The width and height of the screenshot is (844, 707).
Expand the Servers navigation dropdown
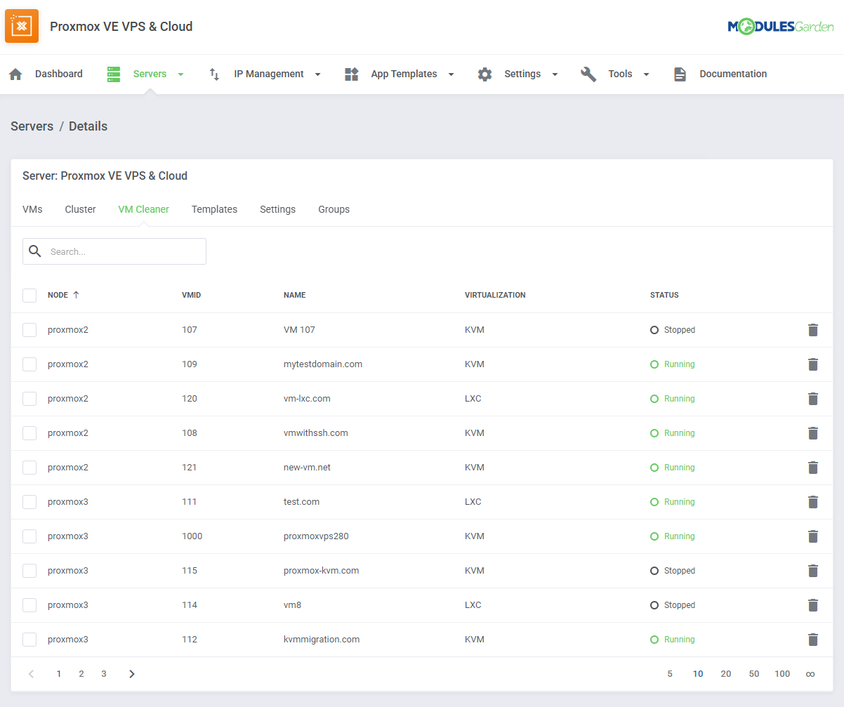point(180,74)
